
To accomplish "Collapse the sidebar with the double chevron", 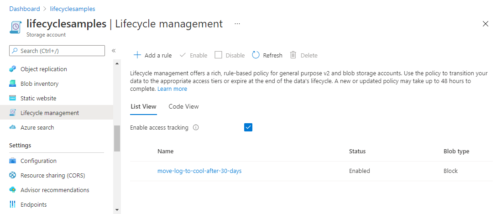I will pyautogui.click(x=114, y=51).
